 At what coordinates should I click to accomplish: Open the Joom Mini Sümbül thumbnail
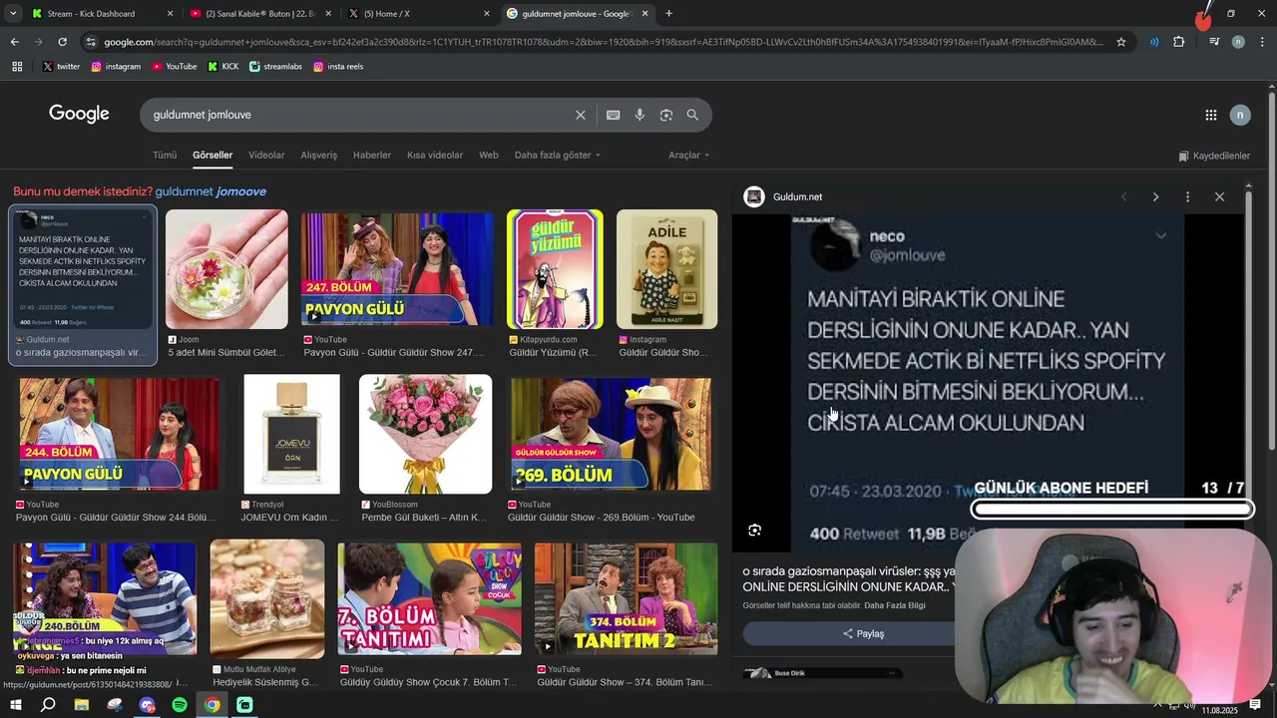coord(226,269)
